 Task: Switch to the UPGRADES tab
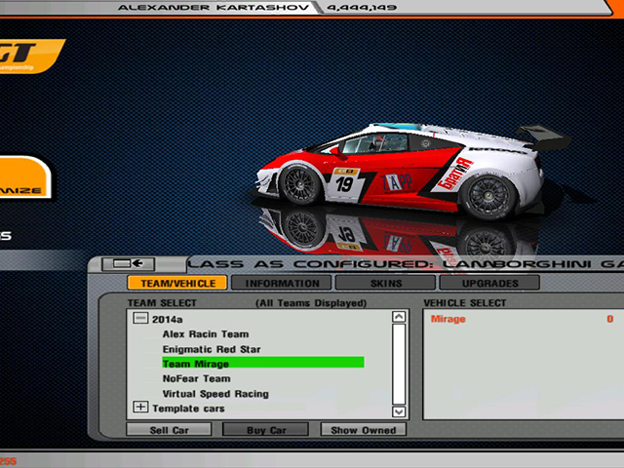pos(489,283)
